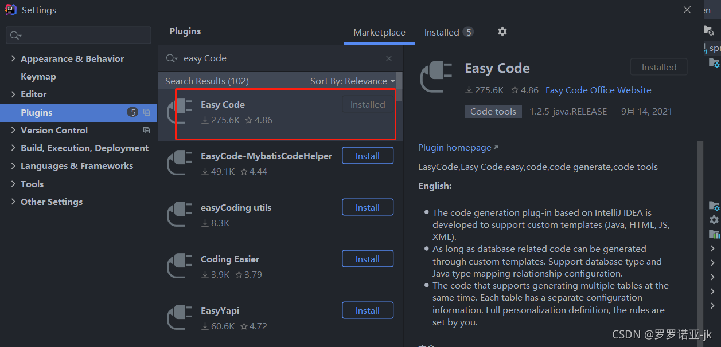Install the easyCoding utils plugin

click(368, 207)
